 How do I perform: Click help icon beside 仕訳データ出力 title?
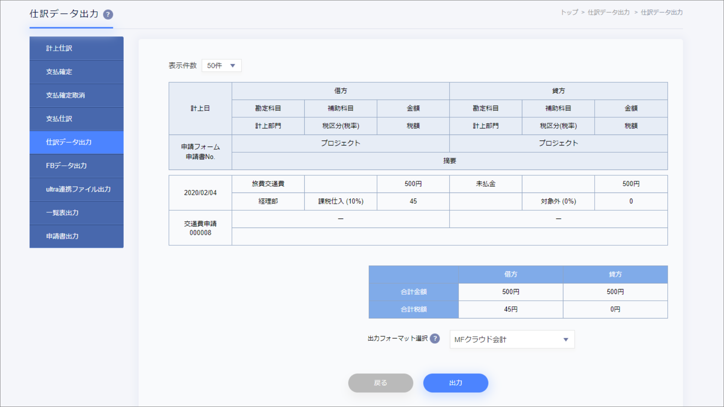[108, 15]
